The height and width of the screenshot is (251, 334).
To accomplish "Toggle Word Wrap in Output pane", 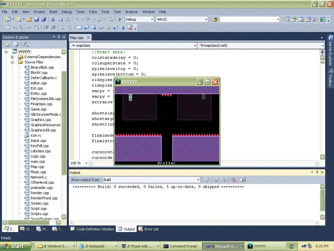I will pyautogui.click(x=243, y=180).
